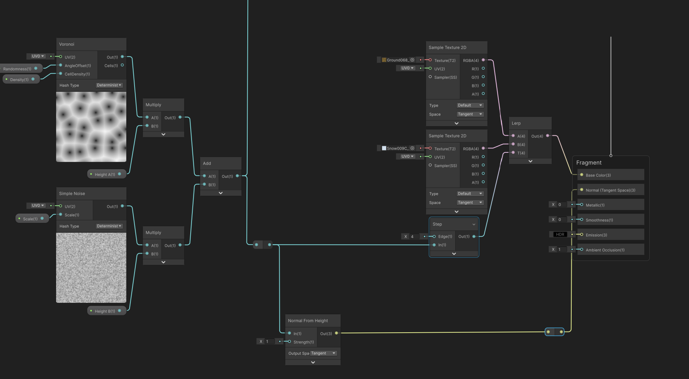689x379 pixels.
Task: Click the Add node B(1) input port
Action: (204, 184)
